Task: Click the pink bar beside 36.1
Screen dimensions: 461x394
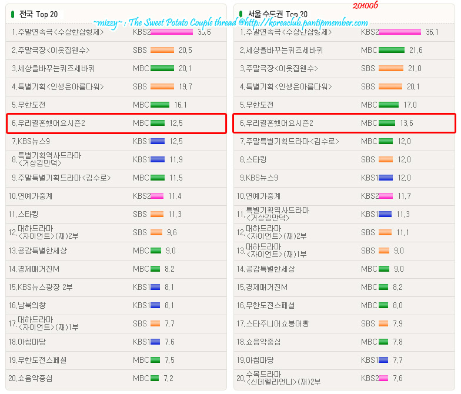Action: pyautogui.click(x=400, y=32)
